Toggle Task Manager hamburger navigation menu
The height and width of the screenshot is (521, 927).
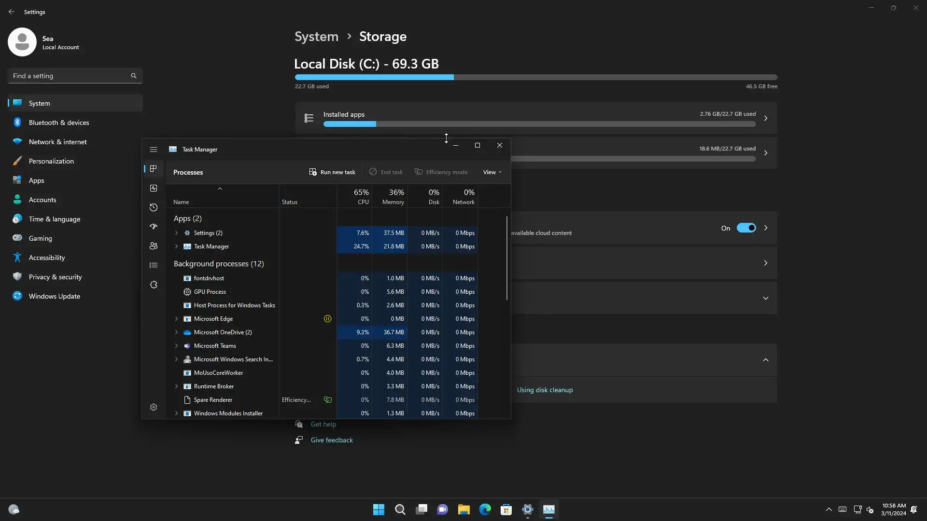click(154, 150)
